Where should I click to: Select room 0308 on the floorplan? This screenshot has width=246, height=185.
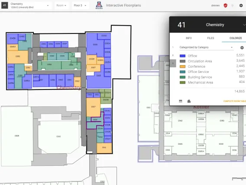[x=17, y=136]
